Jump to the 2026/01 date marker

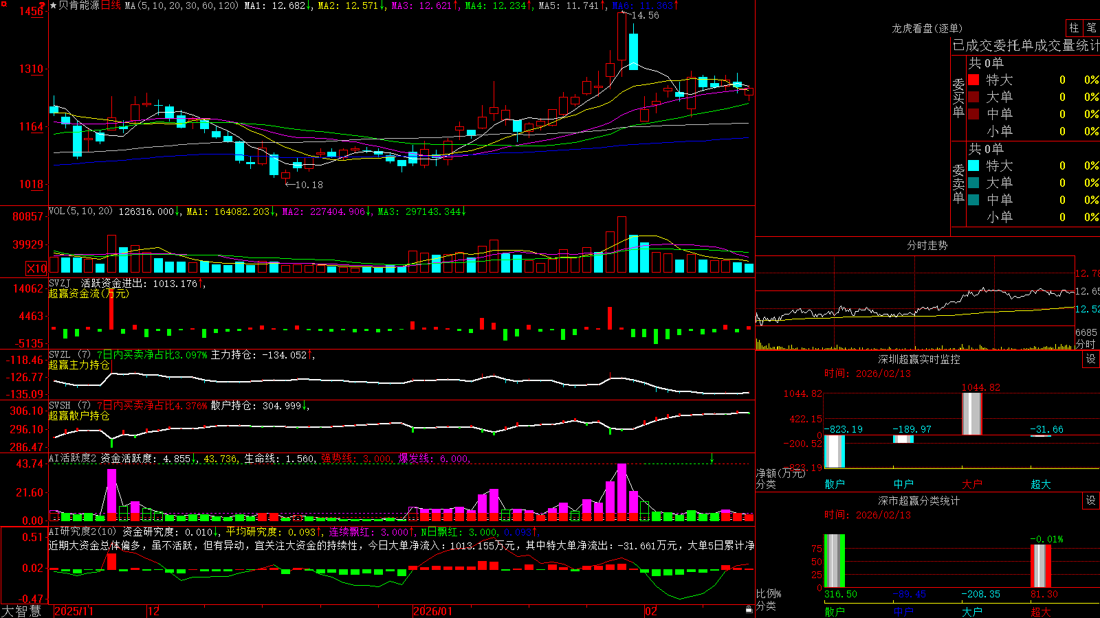433,611
